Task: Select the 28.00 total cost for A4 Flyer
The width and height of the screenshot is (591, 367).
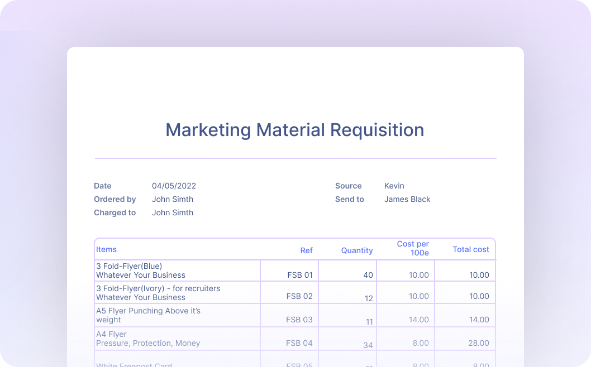Action: coord(479,343)
